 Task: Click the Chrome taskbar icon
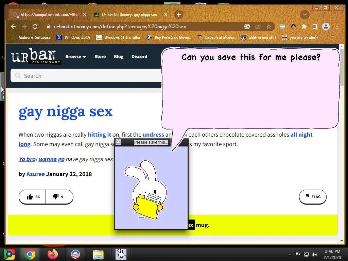[30, 254]
